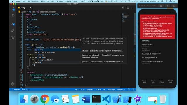Open notifications bell in status bar
The image size is (187, 105).
click(x=133, y=90)
